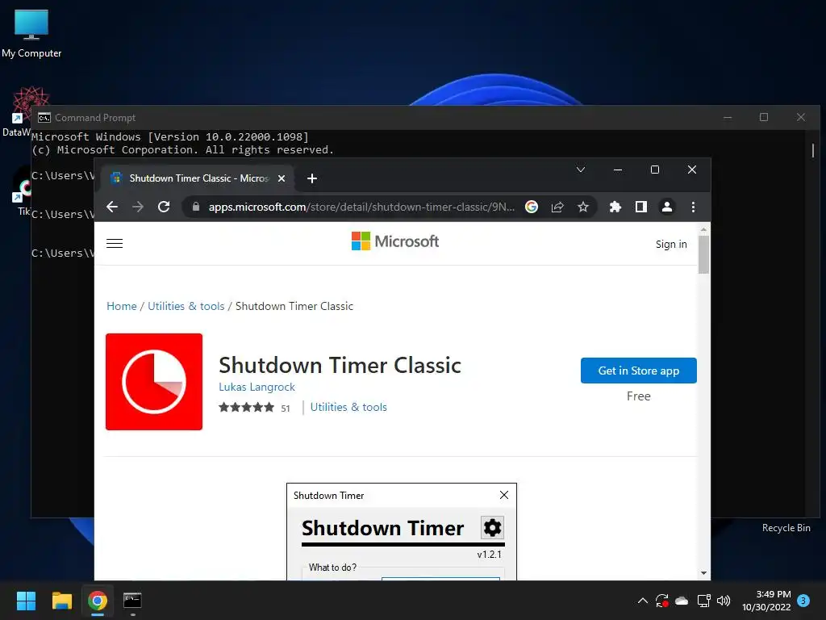Bookmark this tab with the star icon
The width and height of the screenshot is (826, 620).
pyautogui.click(x=583, y=207)
